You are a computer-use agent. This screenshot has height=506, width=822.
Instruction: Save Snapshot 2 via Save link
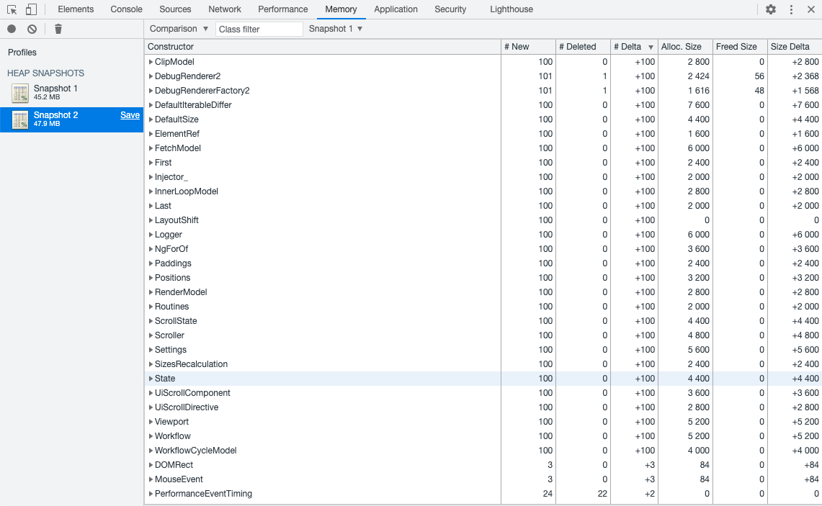(x=130, y=115)
